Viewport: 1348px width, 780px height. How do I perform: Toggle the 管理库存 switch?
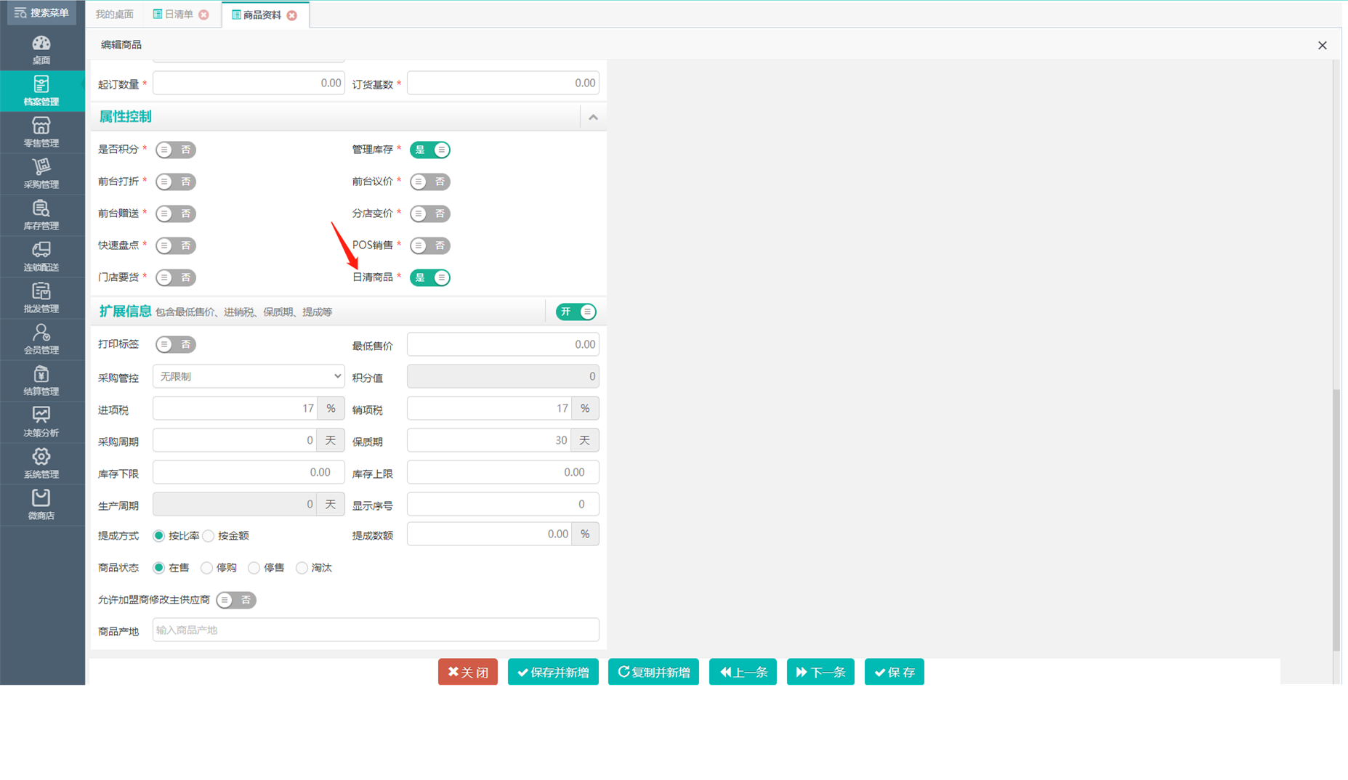(430, 150)
